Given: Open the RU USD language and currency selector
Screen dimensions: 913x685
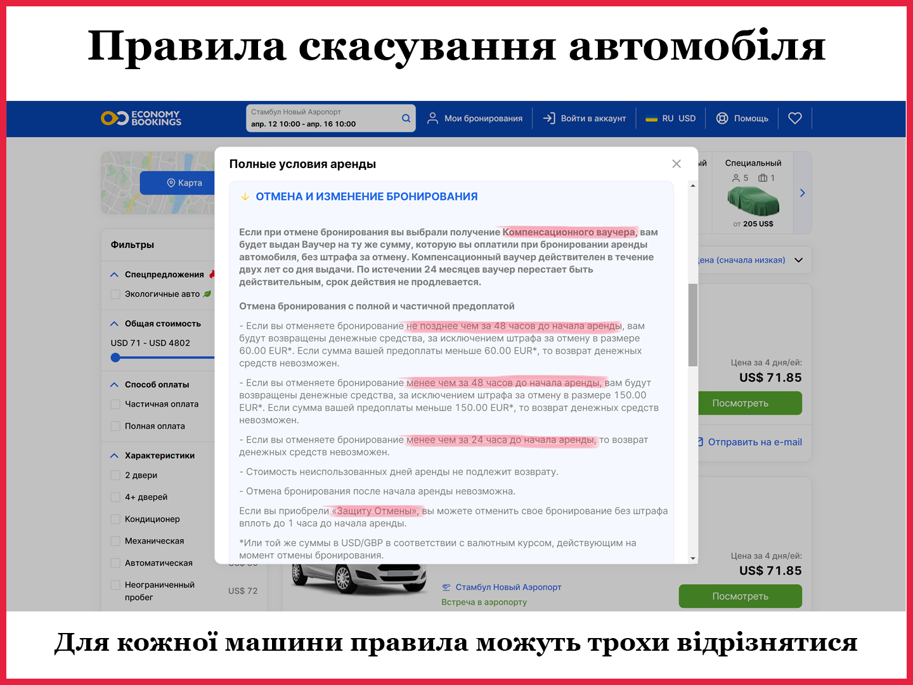Looking at the screenshot, I should coord(671,118).
